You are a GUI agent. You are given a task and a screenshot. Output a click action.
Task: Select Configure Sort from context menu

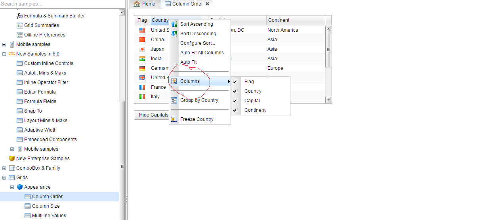coord(197,43)
